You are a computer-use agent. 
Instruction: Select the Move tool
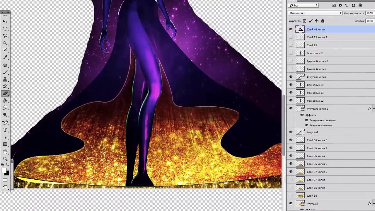pyautogui.click(x=5, y=21)
